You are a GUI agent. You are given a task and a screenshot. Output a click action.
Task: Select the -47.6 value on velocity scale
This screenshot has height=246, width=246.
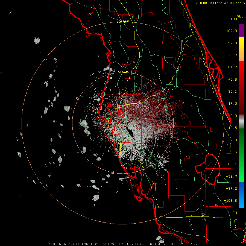[232, 152]
